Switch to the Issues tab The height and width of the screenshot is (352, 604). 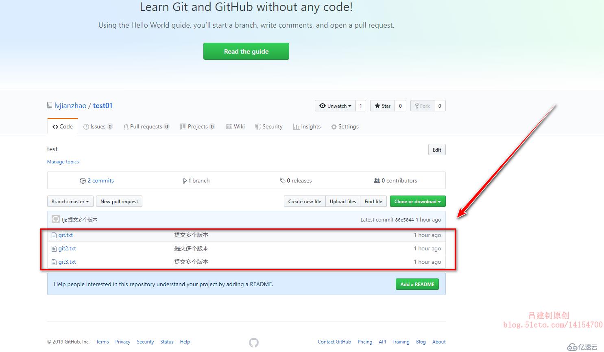point(98,126)
